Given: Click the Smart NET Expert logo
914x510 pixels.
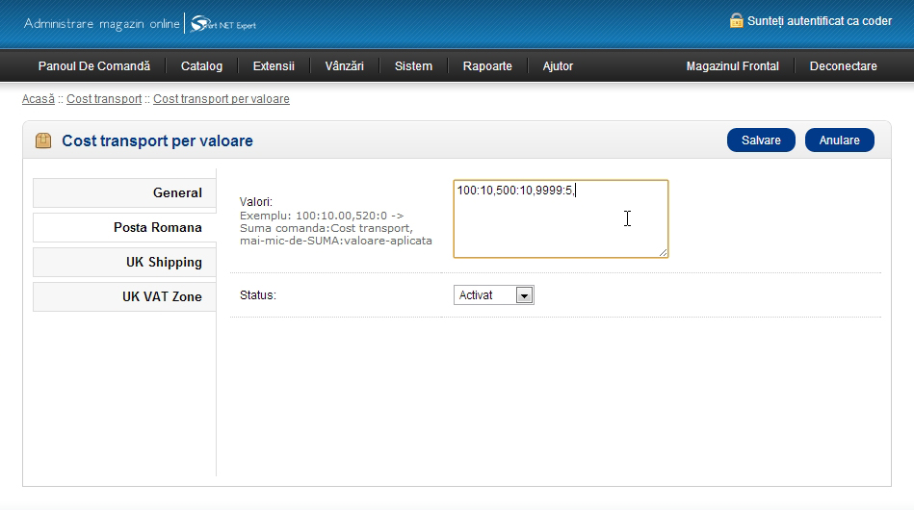Looking at the screenshot, I should (x=223, y=23).
